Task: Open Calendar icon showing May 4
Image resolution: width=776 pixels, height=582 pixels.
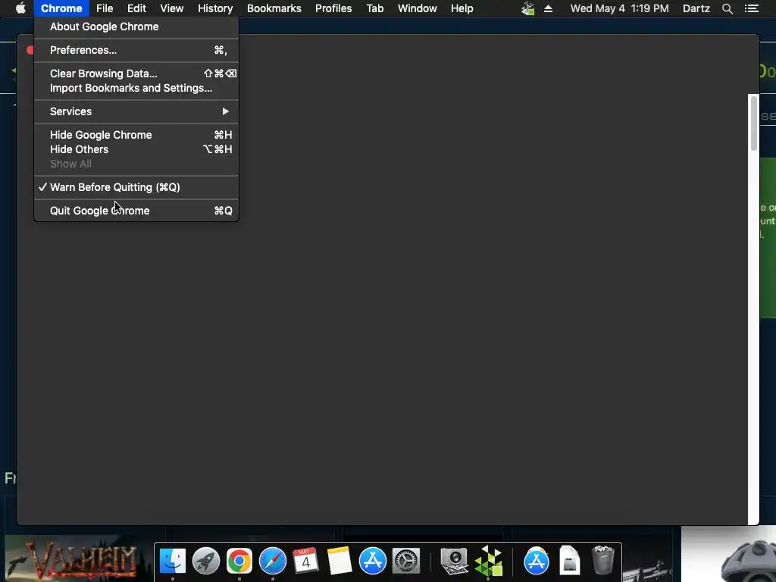Action: [x=305, y=561]
